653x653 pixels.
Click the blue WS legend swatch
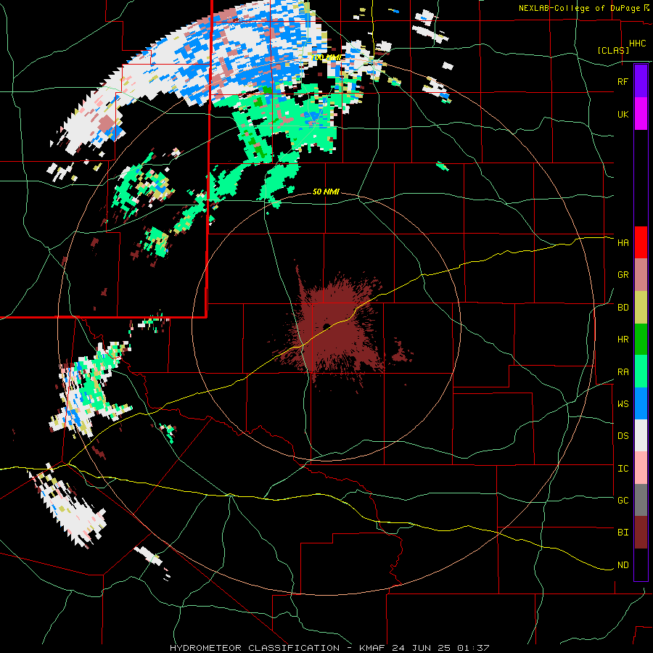[641, 403]
